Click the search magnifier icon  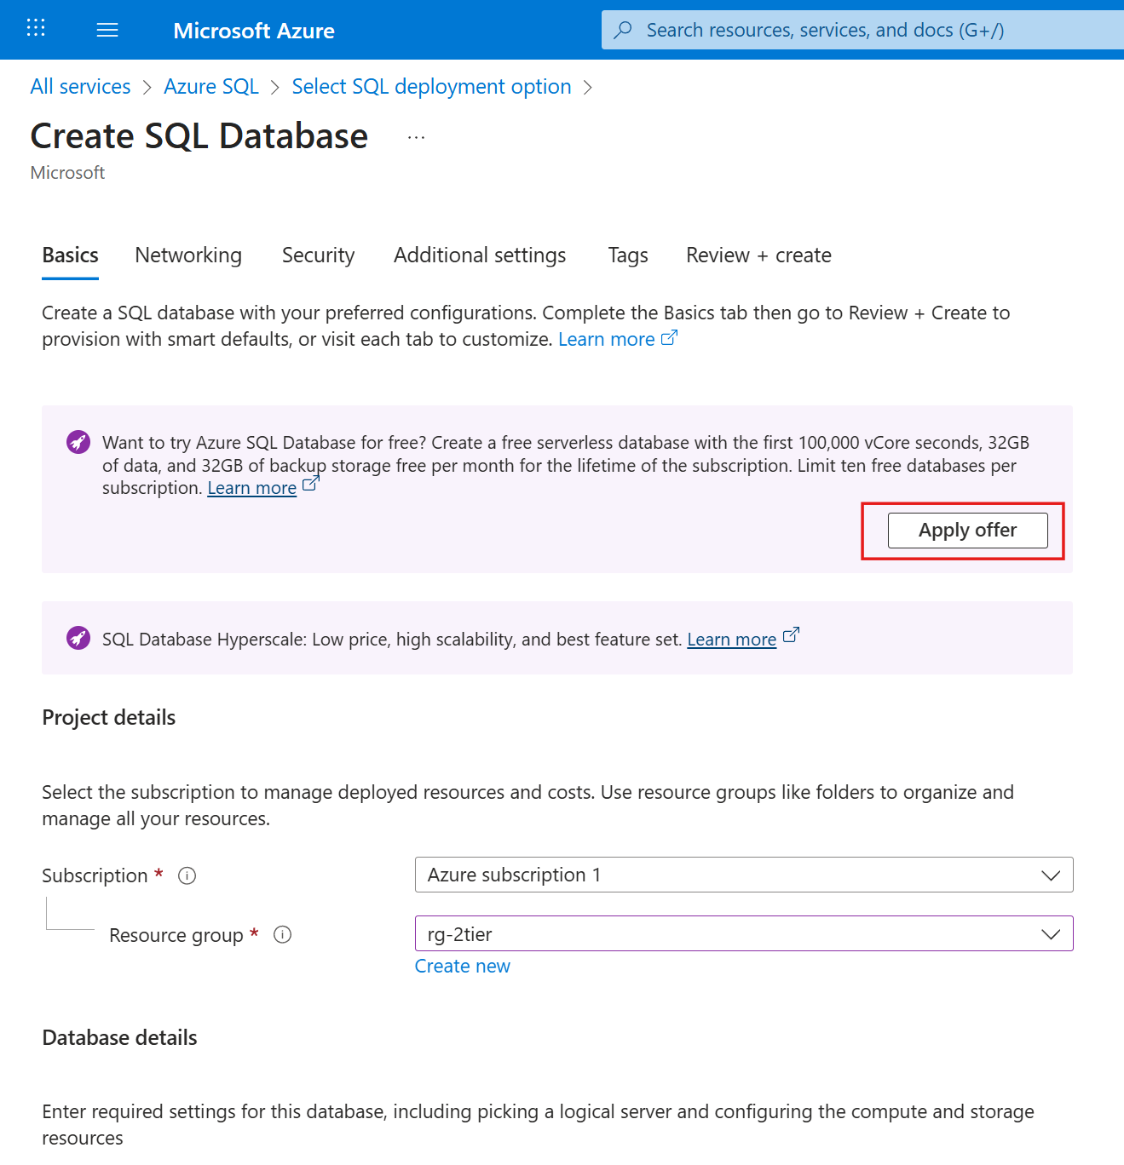pos(623,29)
